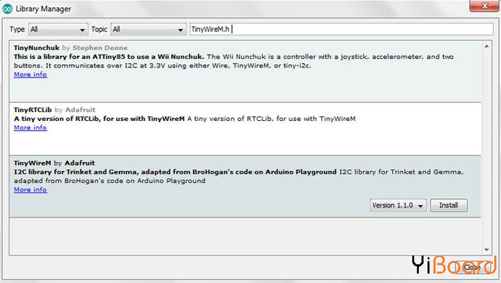This screenshot has height=283, width=501.
Task: Select the TinyNunchuk library title
Action: click(x=37, y=48)
